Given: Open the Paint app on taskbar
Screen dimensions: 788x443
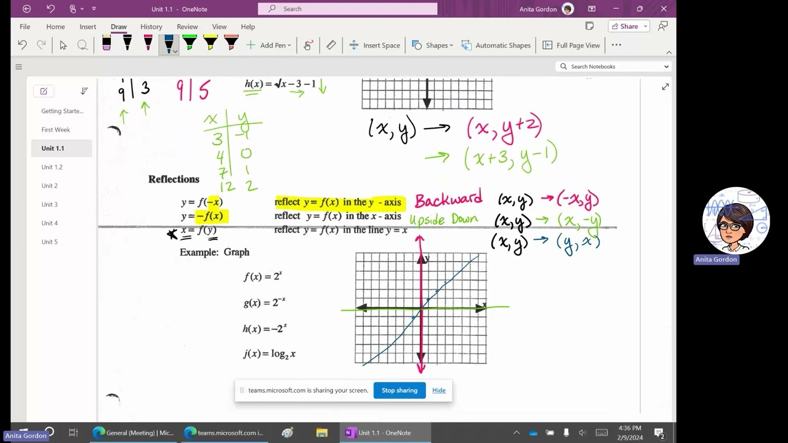Looking at the screenshot, I should (x=287, y=433).
